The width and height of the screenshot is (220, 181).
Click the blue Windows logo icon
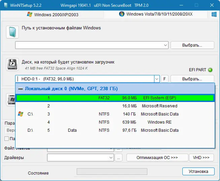214,15
